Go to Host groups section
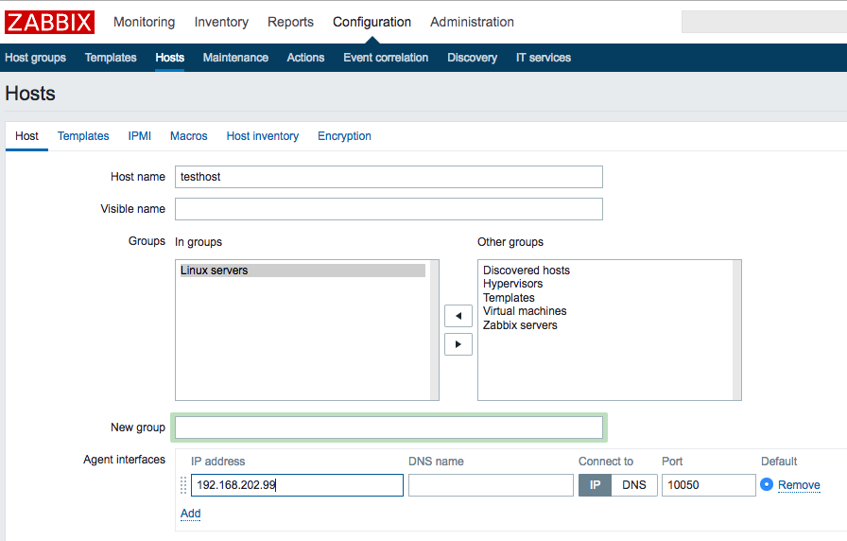 (36, 58)
